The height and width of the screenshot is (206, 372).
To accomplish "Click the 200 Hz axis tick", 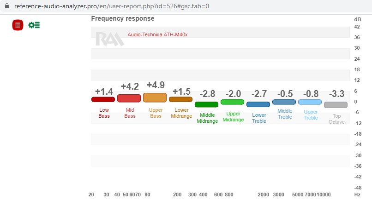I will 177,195.
